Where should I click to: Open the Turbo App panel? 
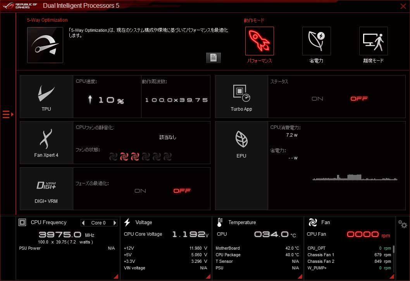pyautogui.click(x=241, y=97)
